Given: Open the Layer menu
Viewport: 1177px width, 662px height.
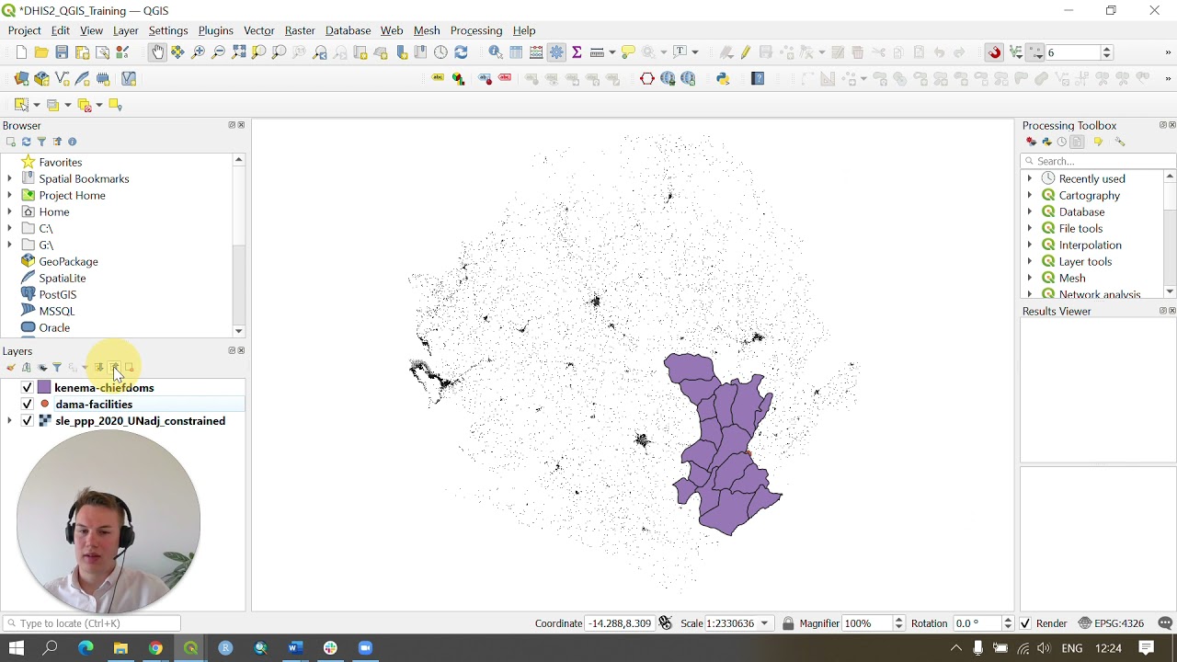Looking at the screenshot, I should pyautogui.click(x=125, y=30).
